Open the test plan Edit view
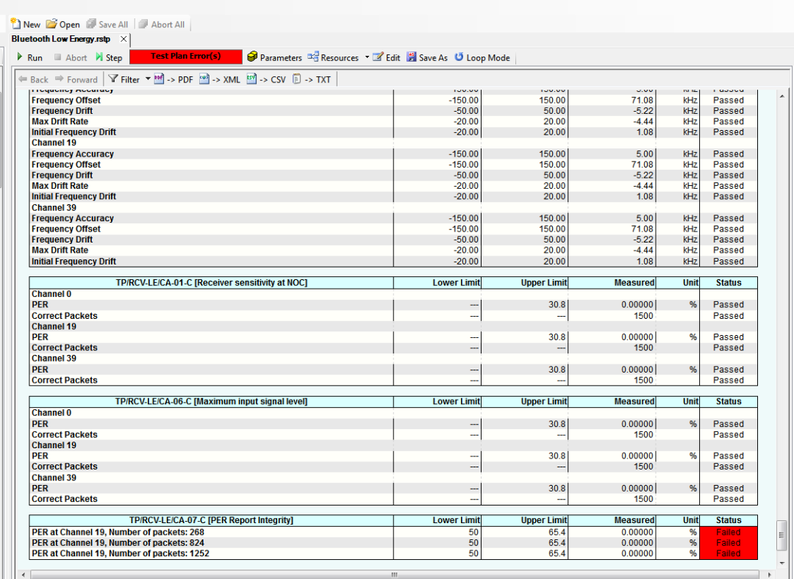Viewport: 794px width, 579px height. click(x=390, y=57)
